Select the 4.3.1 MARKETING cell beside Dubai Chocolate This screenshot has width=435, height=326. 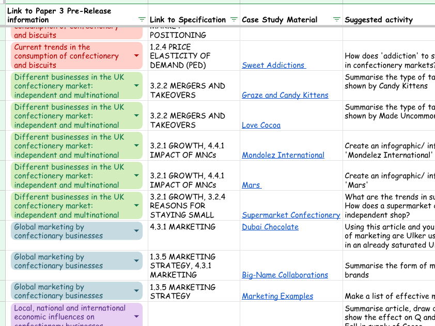[x=194, y=236]
